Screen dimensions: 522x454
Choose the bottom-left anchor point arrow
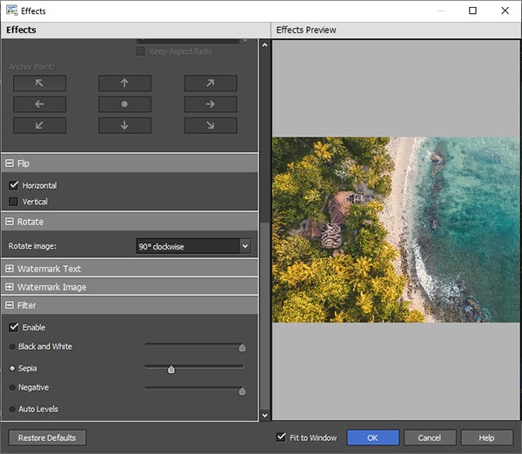click(39, 125)
